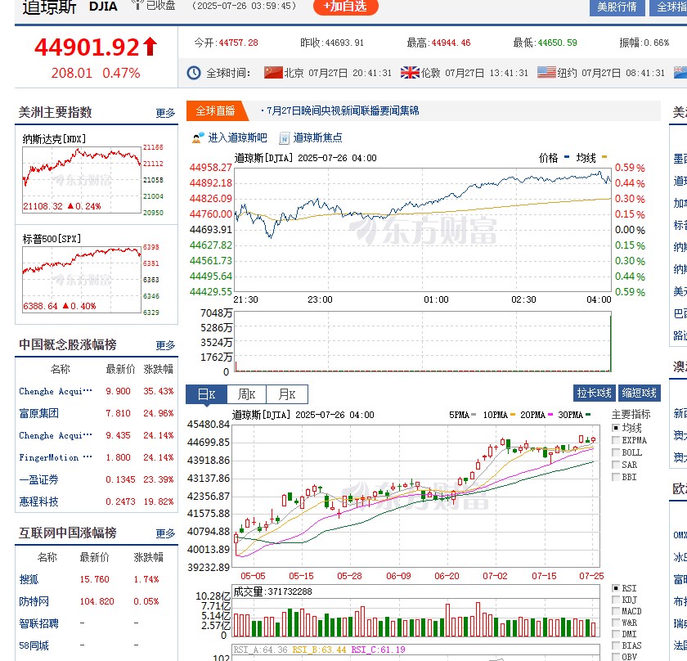This screenshot has height=661, width=687.
Task: Open the 道琼斯焦点 news icon
Action: click(x=285, y=138)
